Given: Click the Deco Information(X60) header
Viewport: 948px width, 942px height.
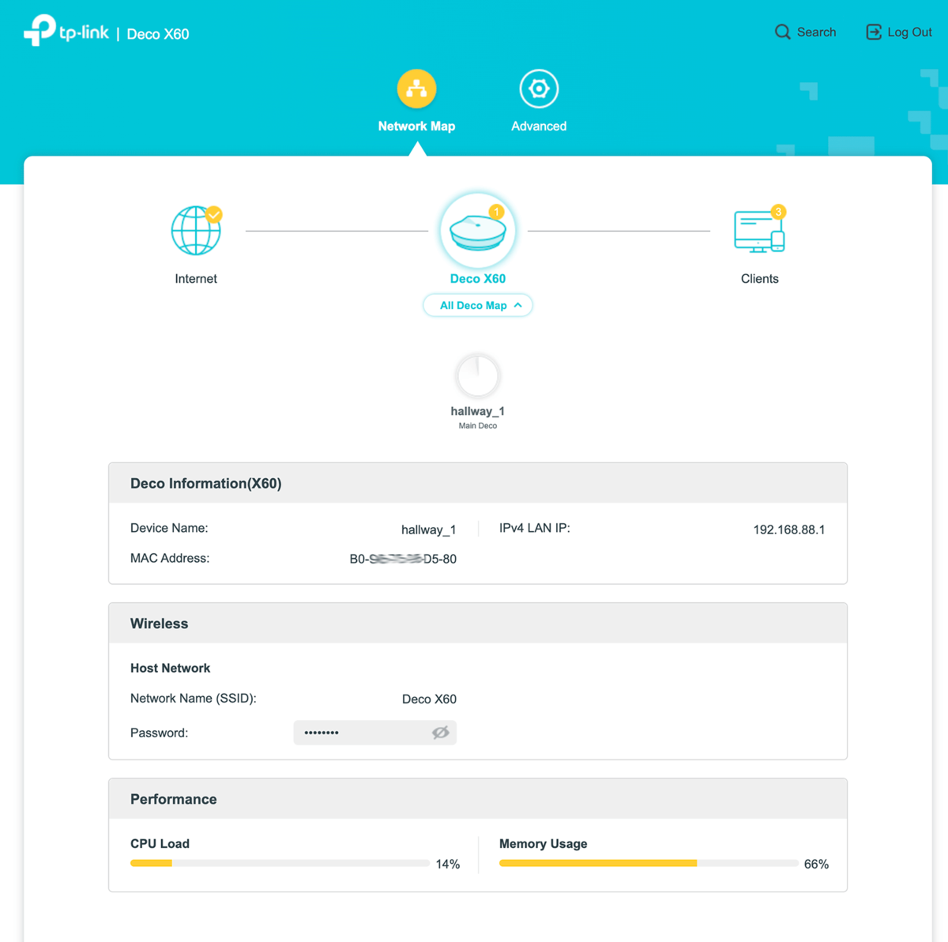Looking at the screenshot, I should click(x=478, y=484).
